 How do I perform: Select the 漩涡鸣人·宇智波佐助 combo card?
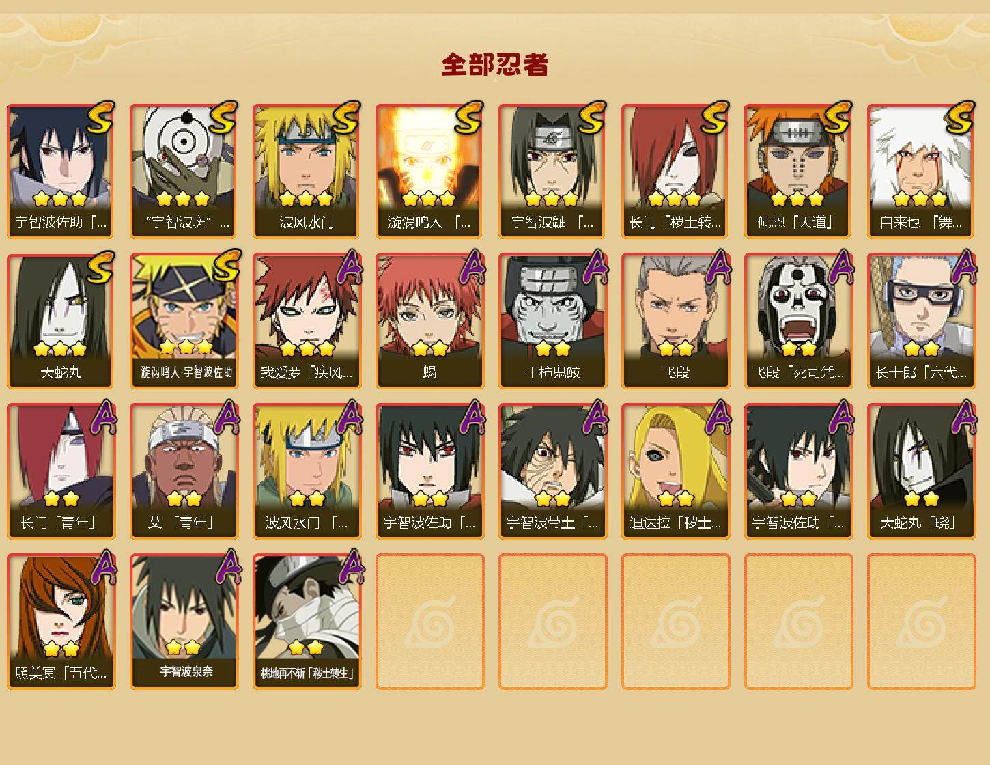pyautogui.click(x=184, y=321)
